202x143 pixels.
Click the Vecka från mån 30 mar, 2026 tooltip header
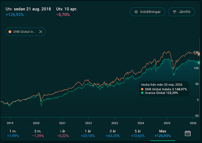(162, 85)
